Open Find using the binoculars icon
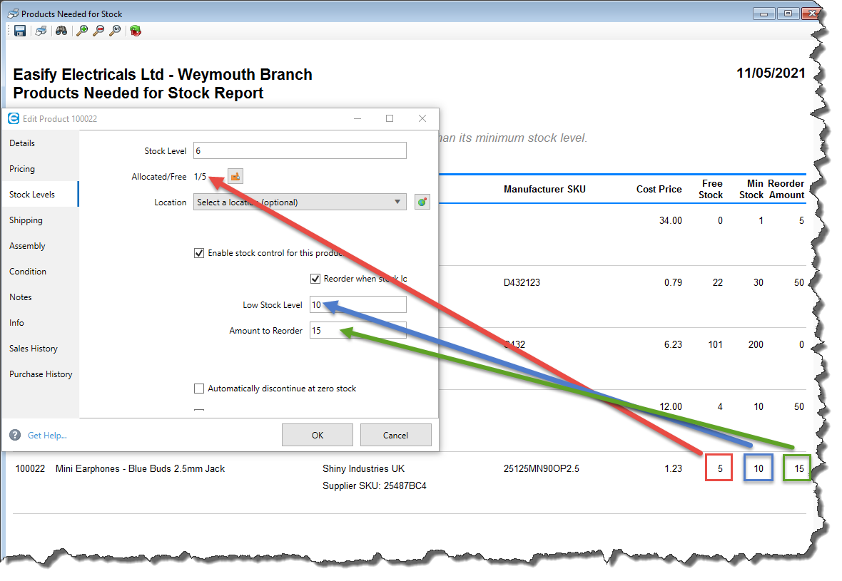 click(61, 31)
